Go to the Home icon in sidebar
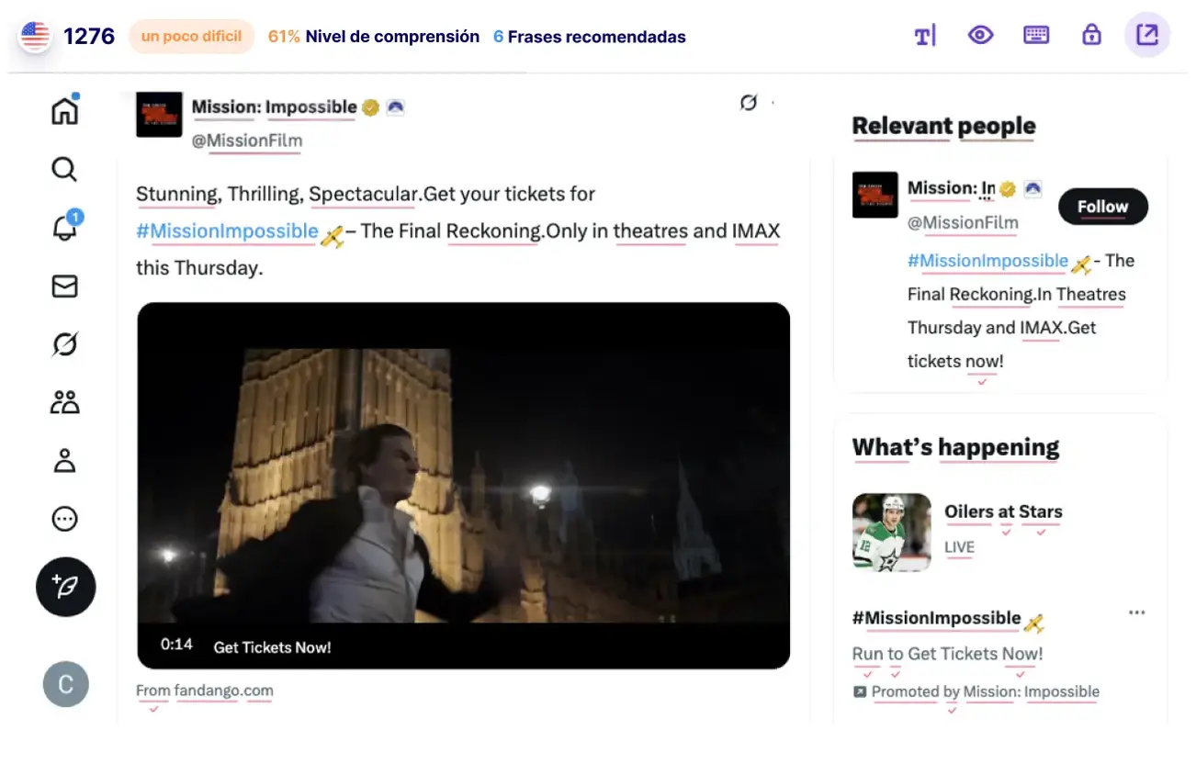The image size is (1196, 775). (64, 111)
